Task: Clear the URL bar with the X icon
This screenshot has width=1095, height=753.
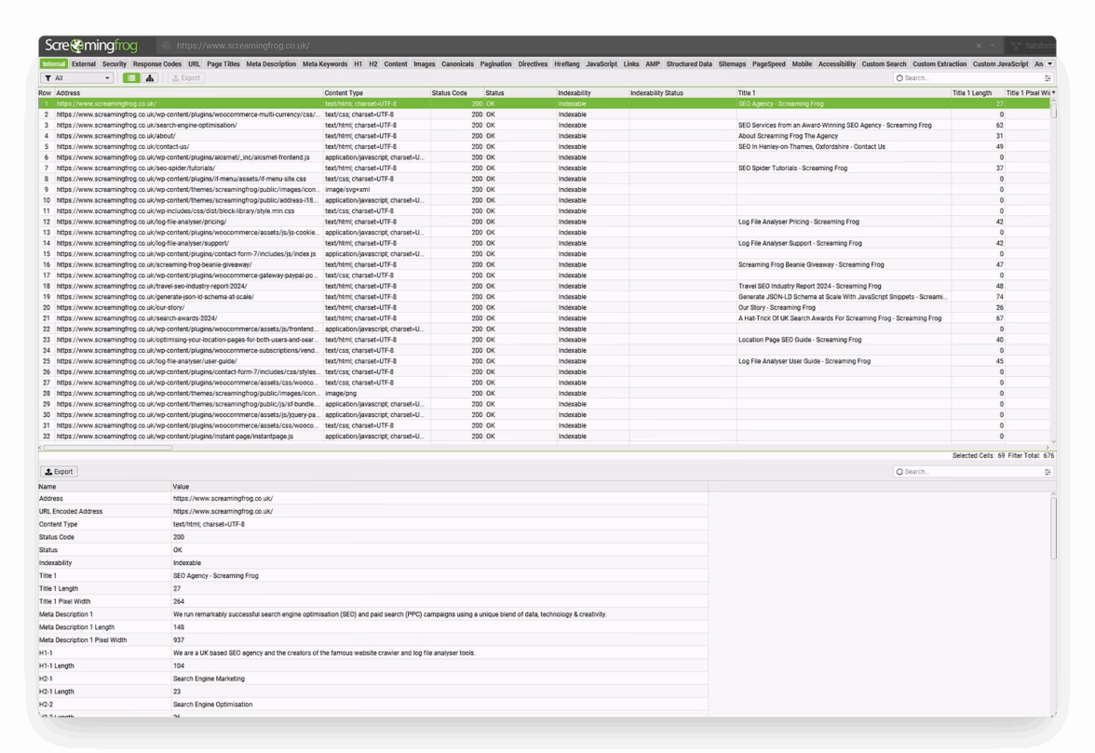Action: coord(979,46)
